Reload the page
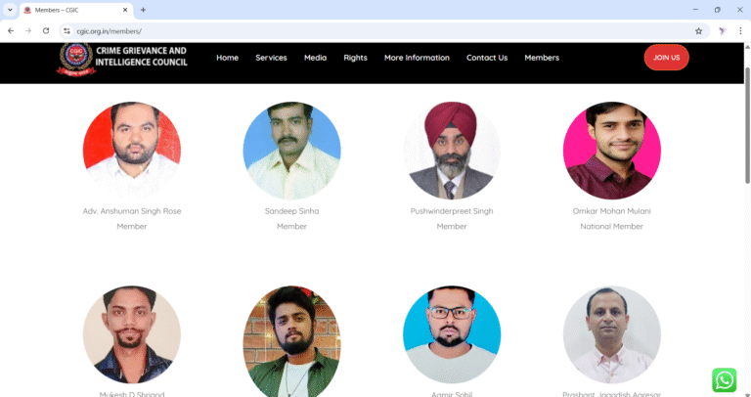Viewport: 751px width, 397px height. point(46,30)
